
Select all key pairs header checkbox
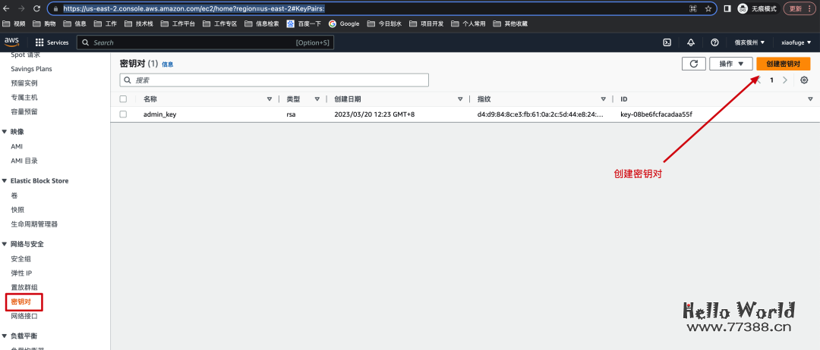[123, 99]
